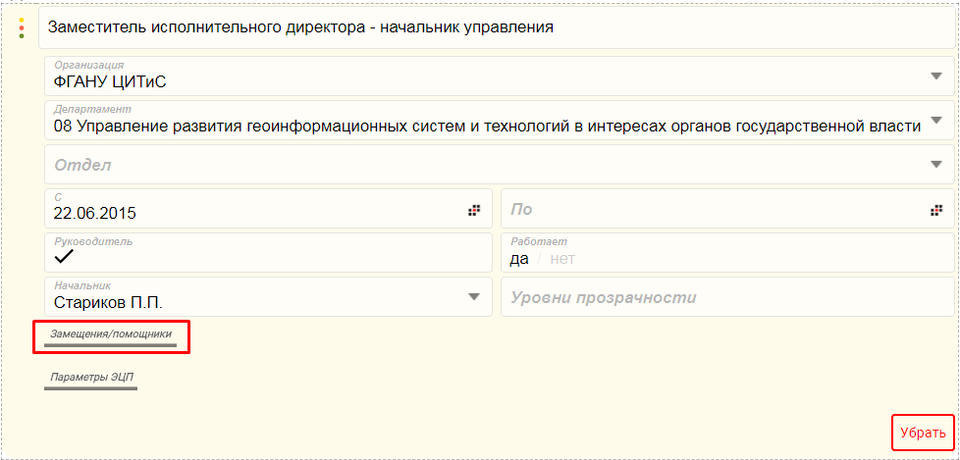Click the three colored dots menu icon
Image resolution: width=960 pixels, height=460 pixels.
click(x=22, y=27)
